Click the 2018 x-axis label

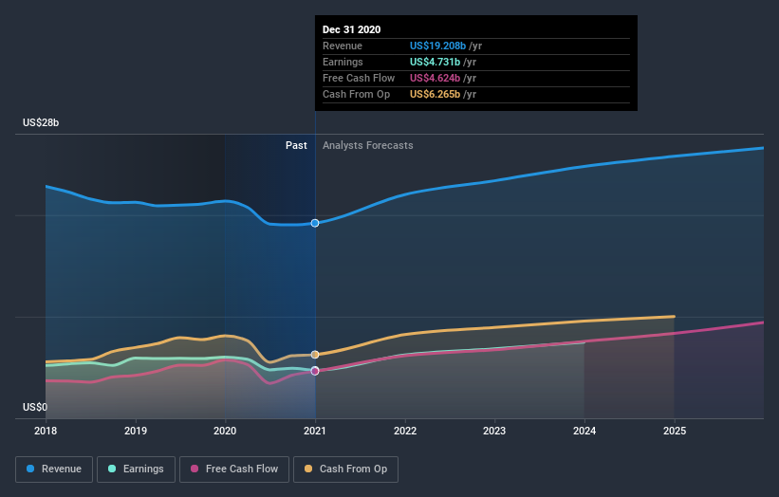pos(46,431)
